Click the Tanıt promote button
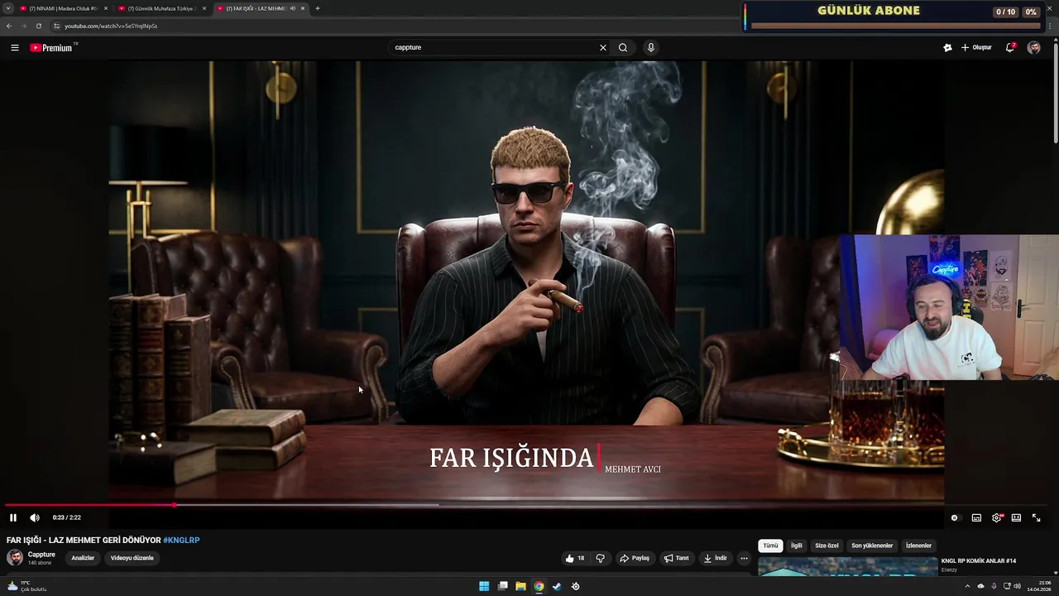Screen dimensions: 1059x596 click(676, 558)
